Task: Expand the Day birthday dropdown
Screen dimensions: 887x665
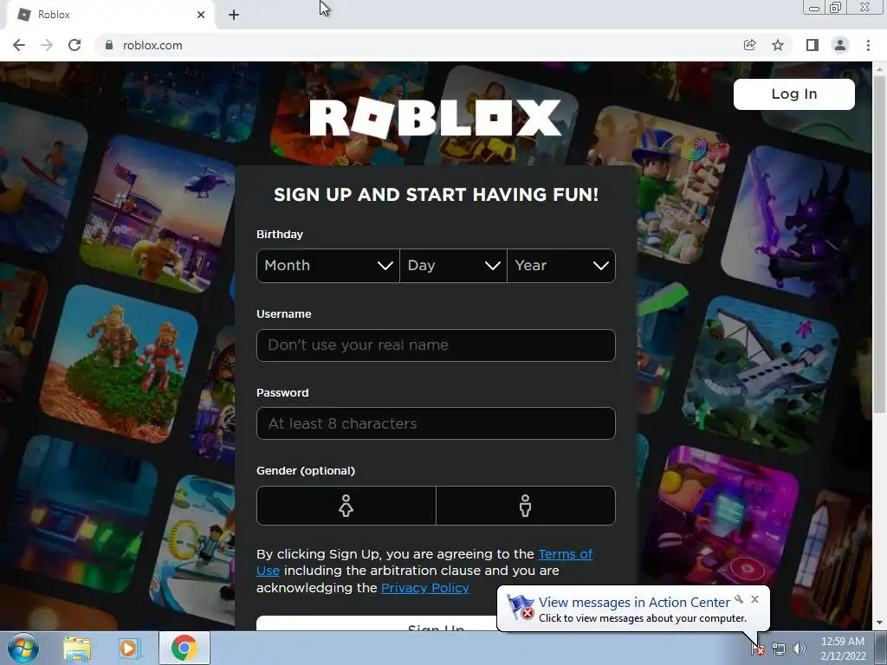Action: click(453, 265)
